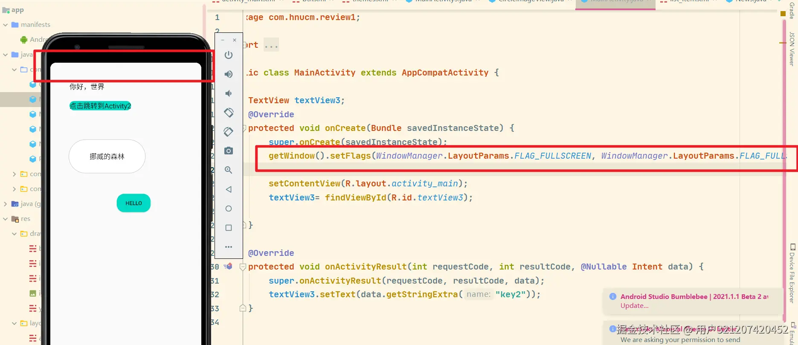
Task: Click the override gutter icon on line 30
Action: coord(228,267)
